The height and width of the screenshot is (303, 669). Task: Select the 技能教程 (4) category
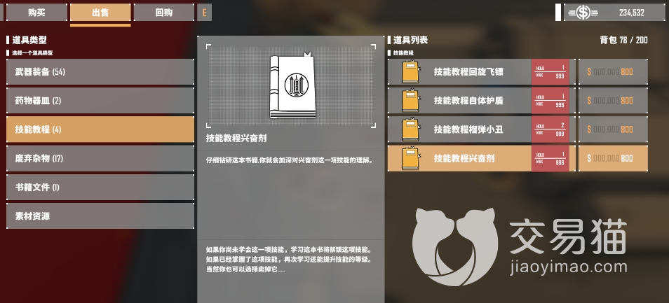pos(100,129)
